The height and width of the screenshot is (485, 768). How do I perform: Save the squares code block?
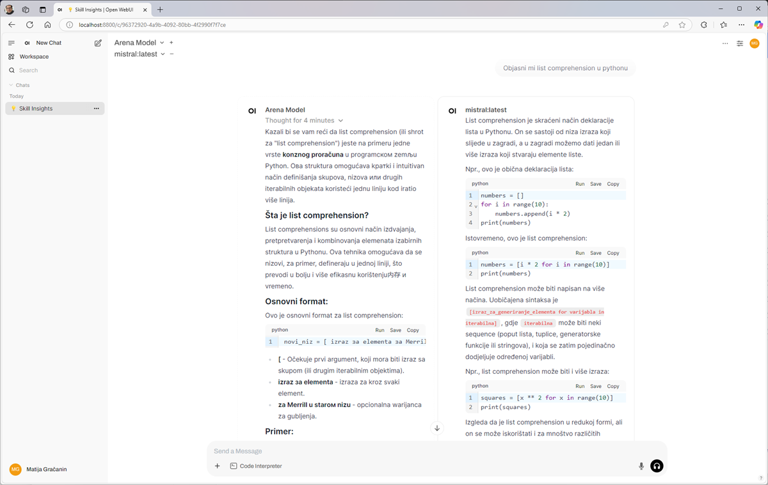coord(596,387)
